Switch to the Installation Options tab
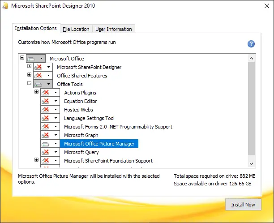The height and width of the screenshot is (223, 274). click(x=36, y=28)
